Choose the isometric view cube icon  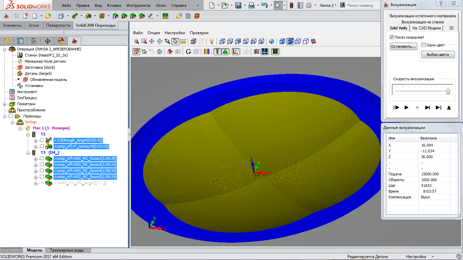click(272, 41)
